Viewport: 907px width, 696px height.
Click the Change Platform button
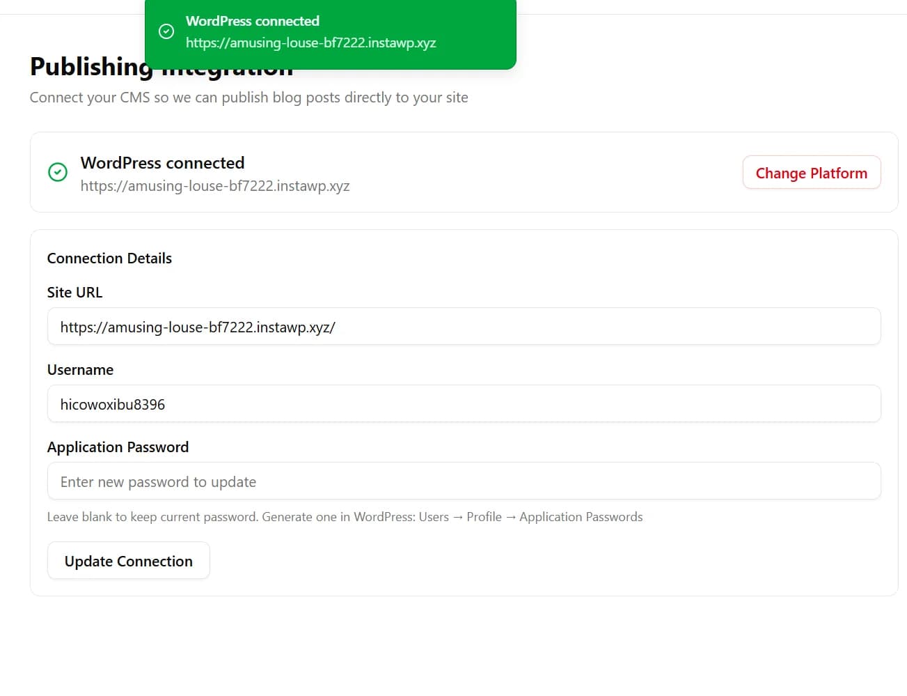(812, 172)
